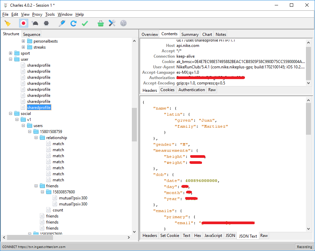
Task: Expand the personalbests folder
Action: [23, 41]
